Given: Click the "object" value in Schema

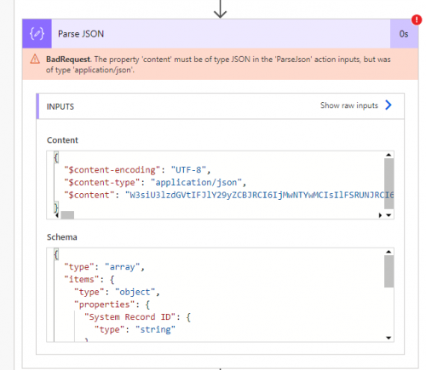Looking at the screenshot, I should 135,292.
